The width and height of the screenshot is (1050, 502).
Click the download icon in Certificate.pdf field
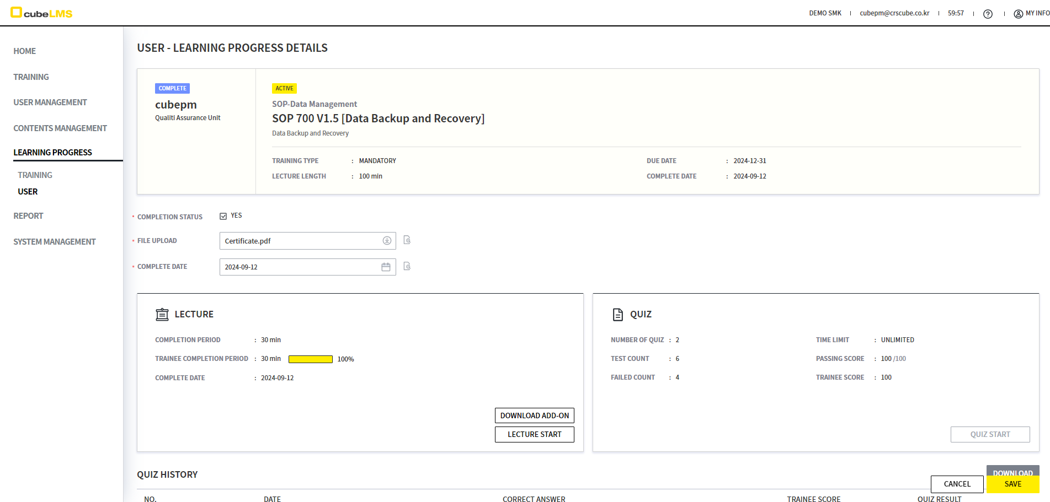387,241
